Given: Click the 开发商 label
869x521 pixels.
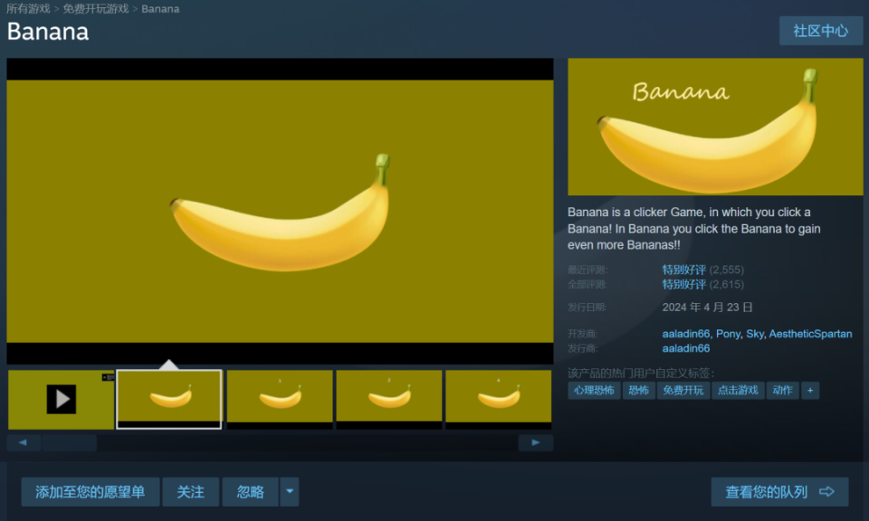Looking at the screenshot, I should click(582, 334).
